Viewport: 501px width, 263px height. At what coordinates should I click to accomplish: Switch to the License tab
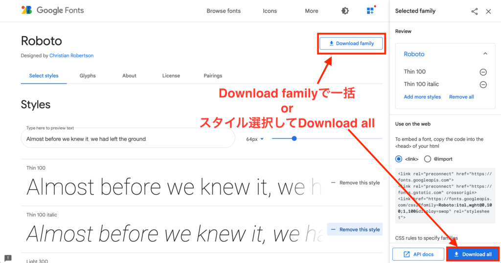coord(171,76)
